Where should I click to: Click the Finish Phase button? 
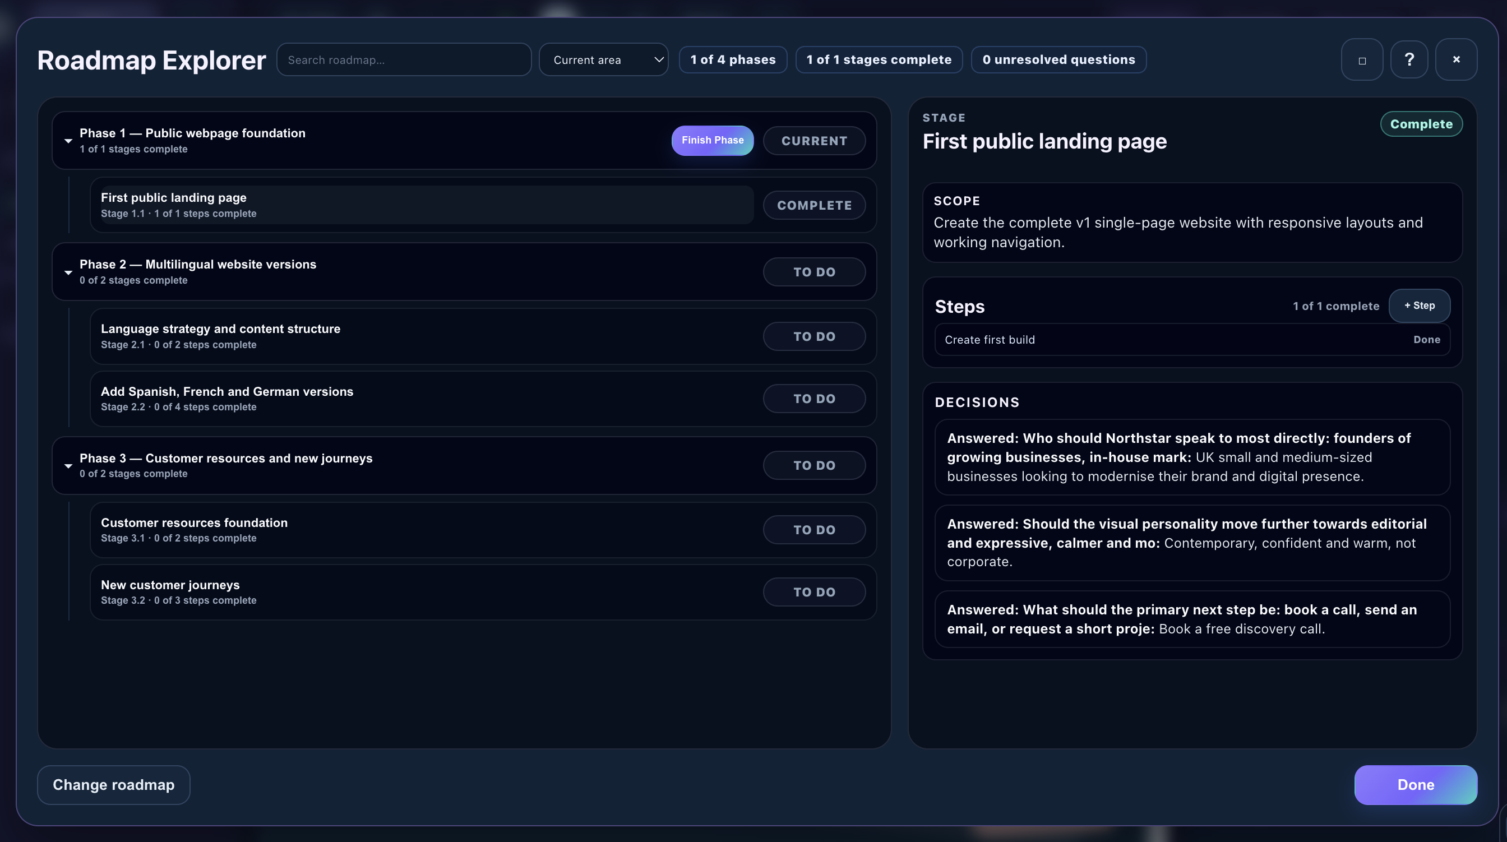(712, 141)
